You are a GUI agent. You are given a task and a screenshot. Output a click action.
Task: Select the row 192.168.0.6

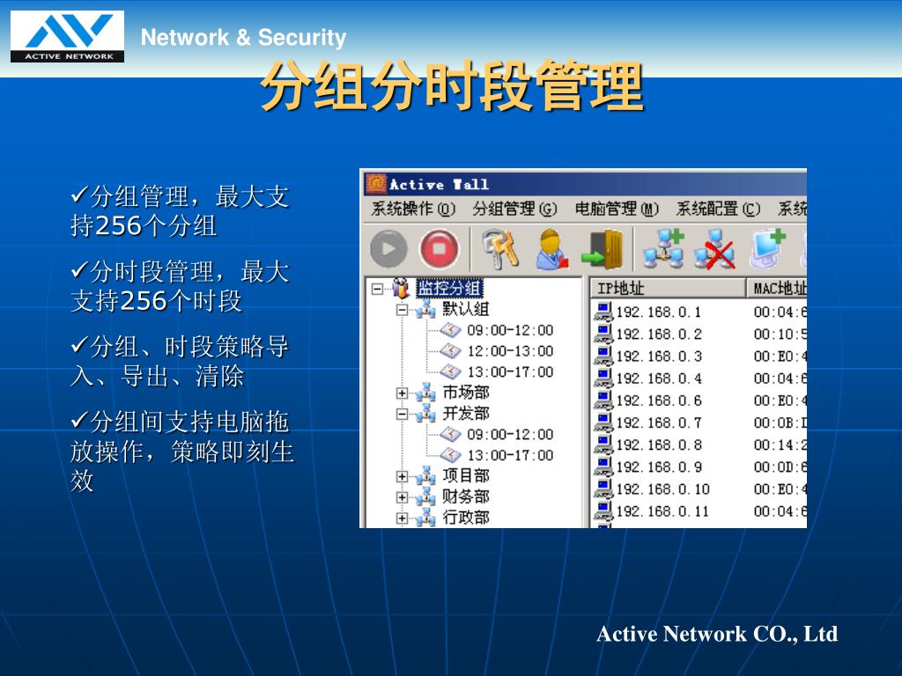tap(699, 400)
